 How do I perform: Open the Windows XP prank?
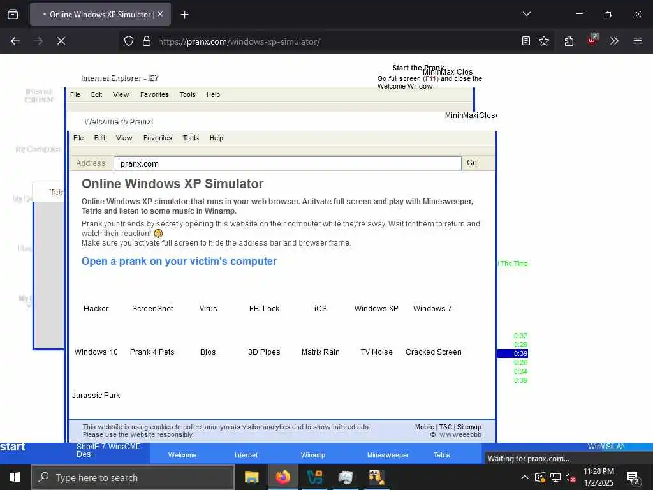(376, 309)
